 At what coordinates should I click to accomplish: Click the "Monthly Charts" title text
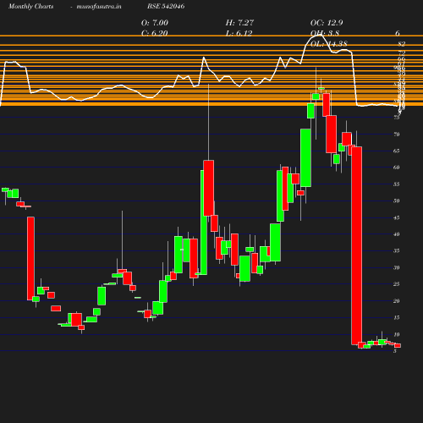coord(30,6)
